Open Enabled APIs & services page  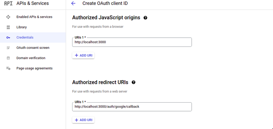coord(33,17)
